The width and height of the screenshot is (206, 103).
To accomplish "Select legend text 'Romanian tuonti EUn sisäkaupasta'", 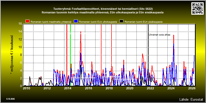I will pyautogui.click(x=143, y=22).
